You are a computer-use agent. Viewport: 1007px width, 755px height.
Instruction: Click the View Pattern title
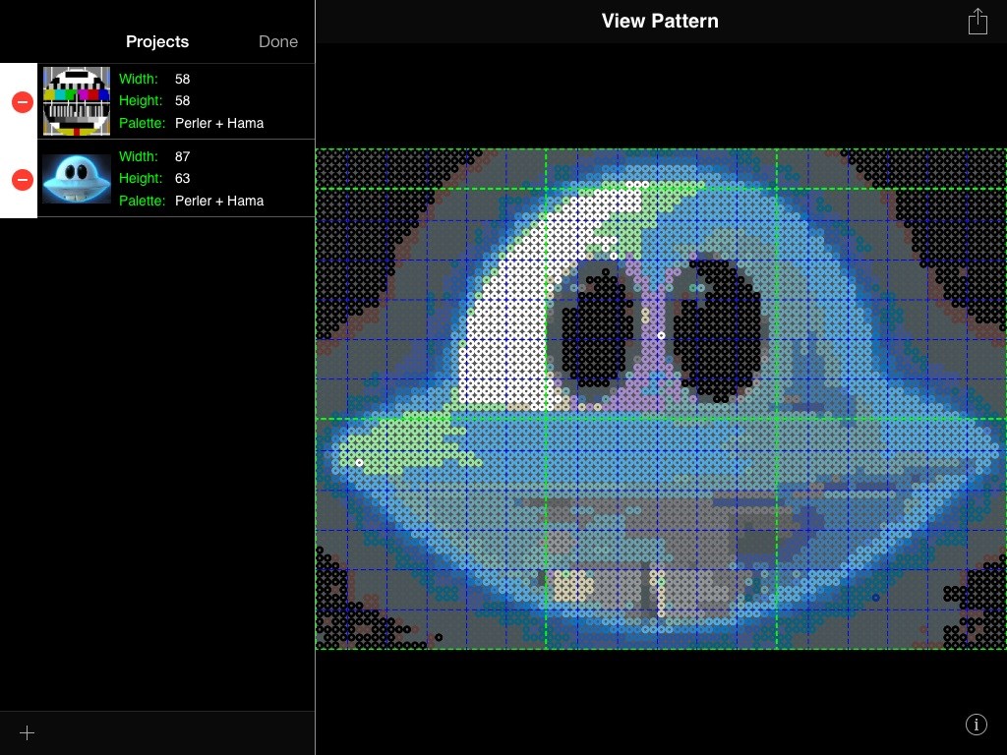(x=660, y=21)
